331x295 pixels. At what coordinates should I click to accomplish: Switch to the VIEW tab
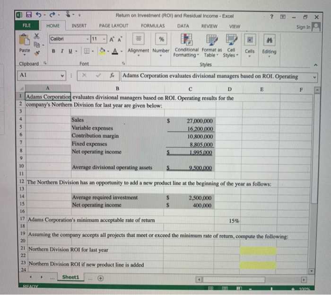[235, 27]
